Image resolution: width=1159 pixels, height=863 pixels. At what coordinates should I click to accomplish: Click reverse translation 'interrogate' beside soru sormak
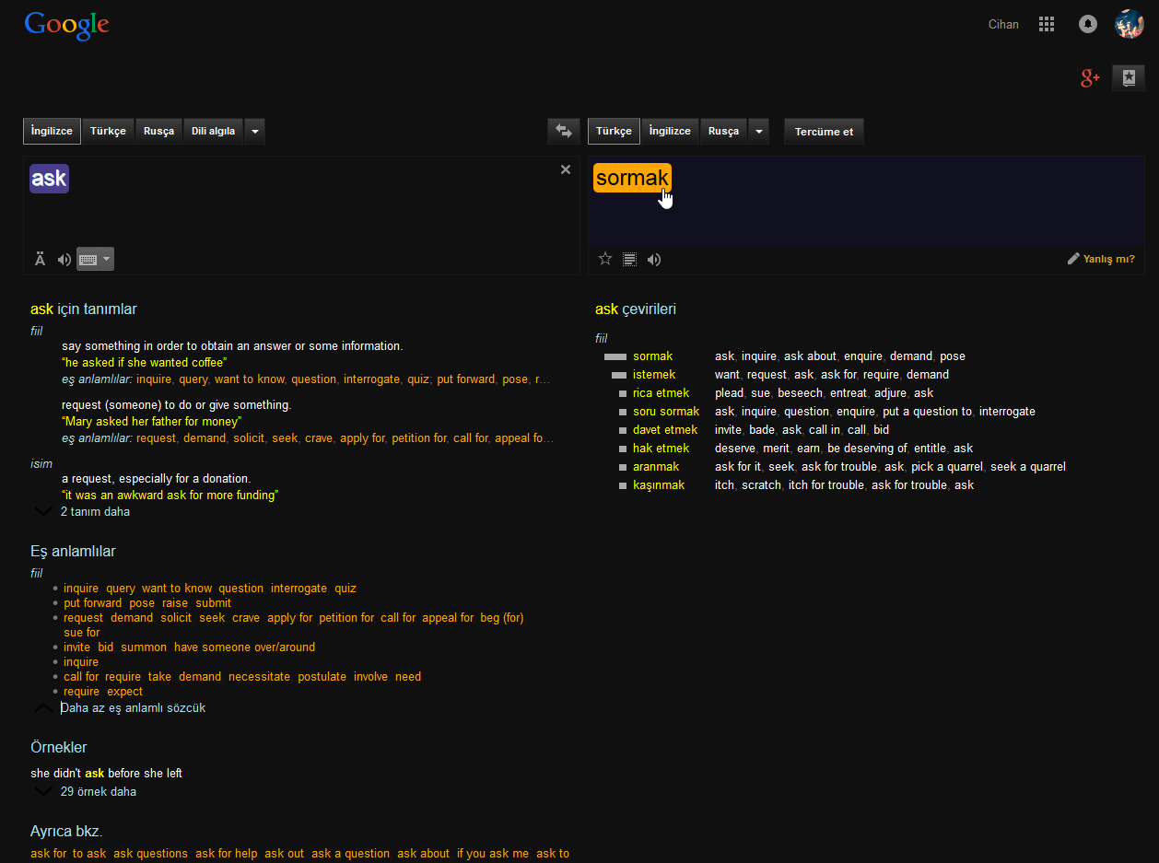(x=1007, y=412)
